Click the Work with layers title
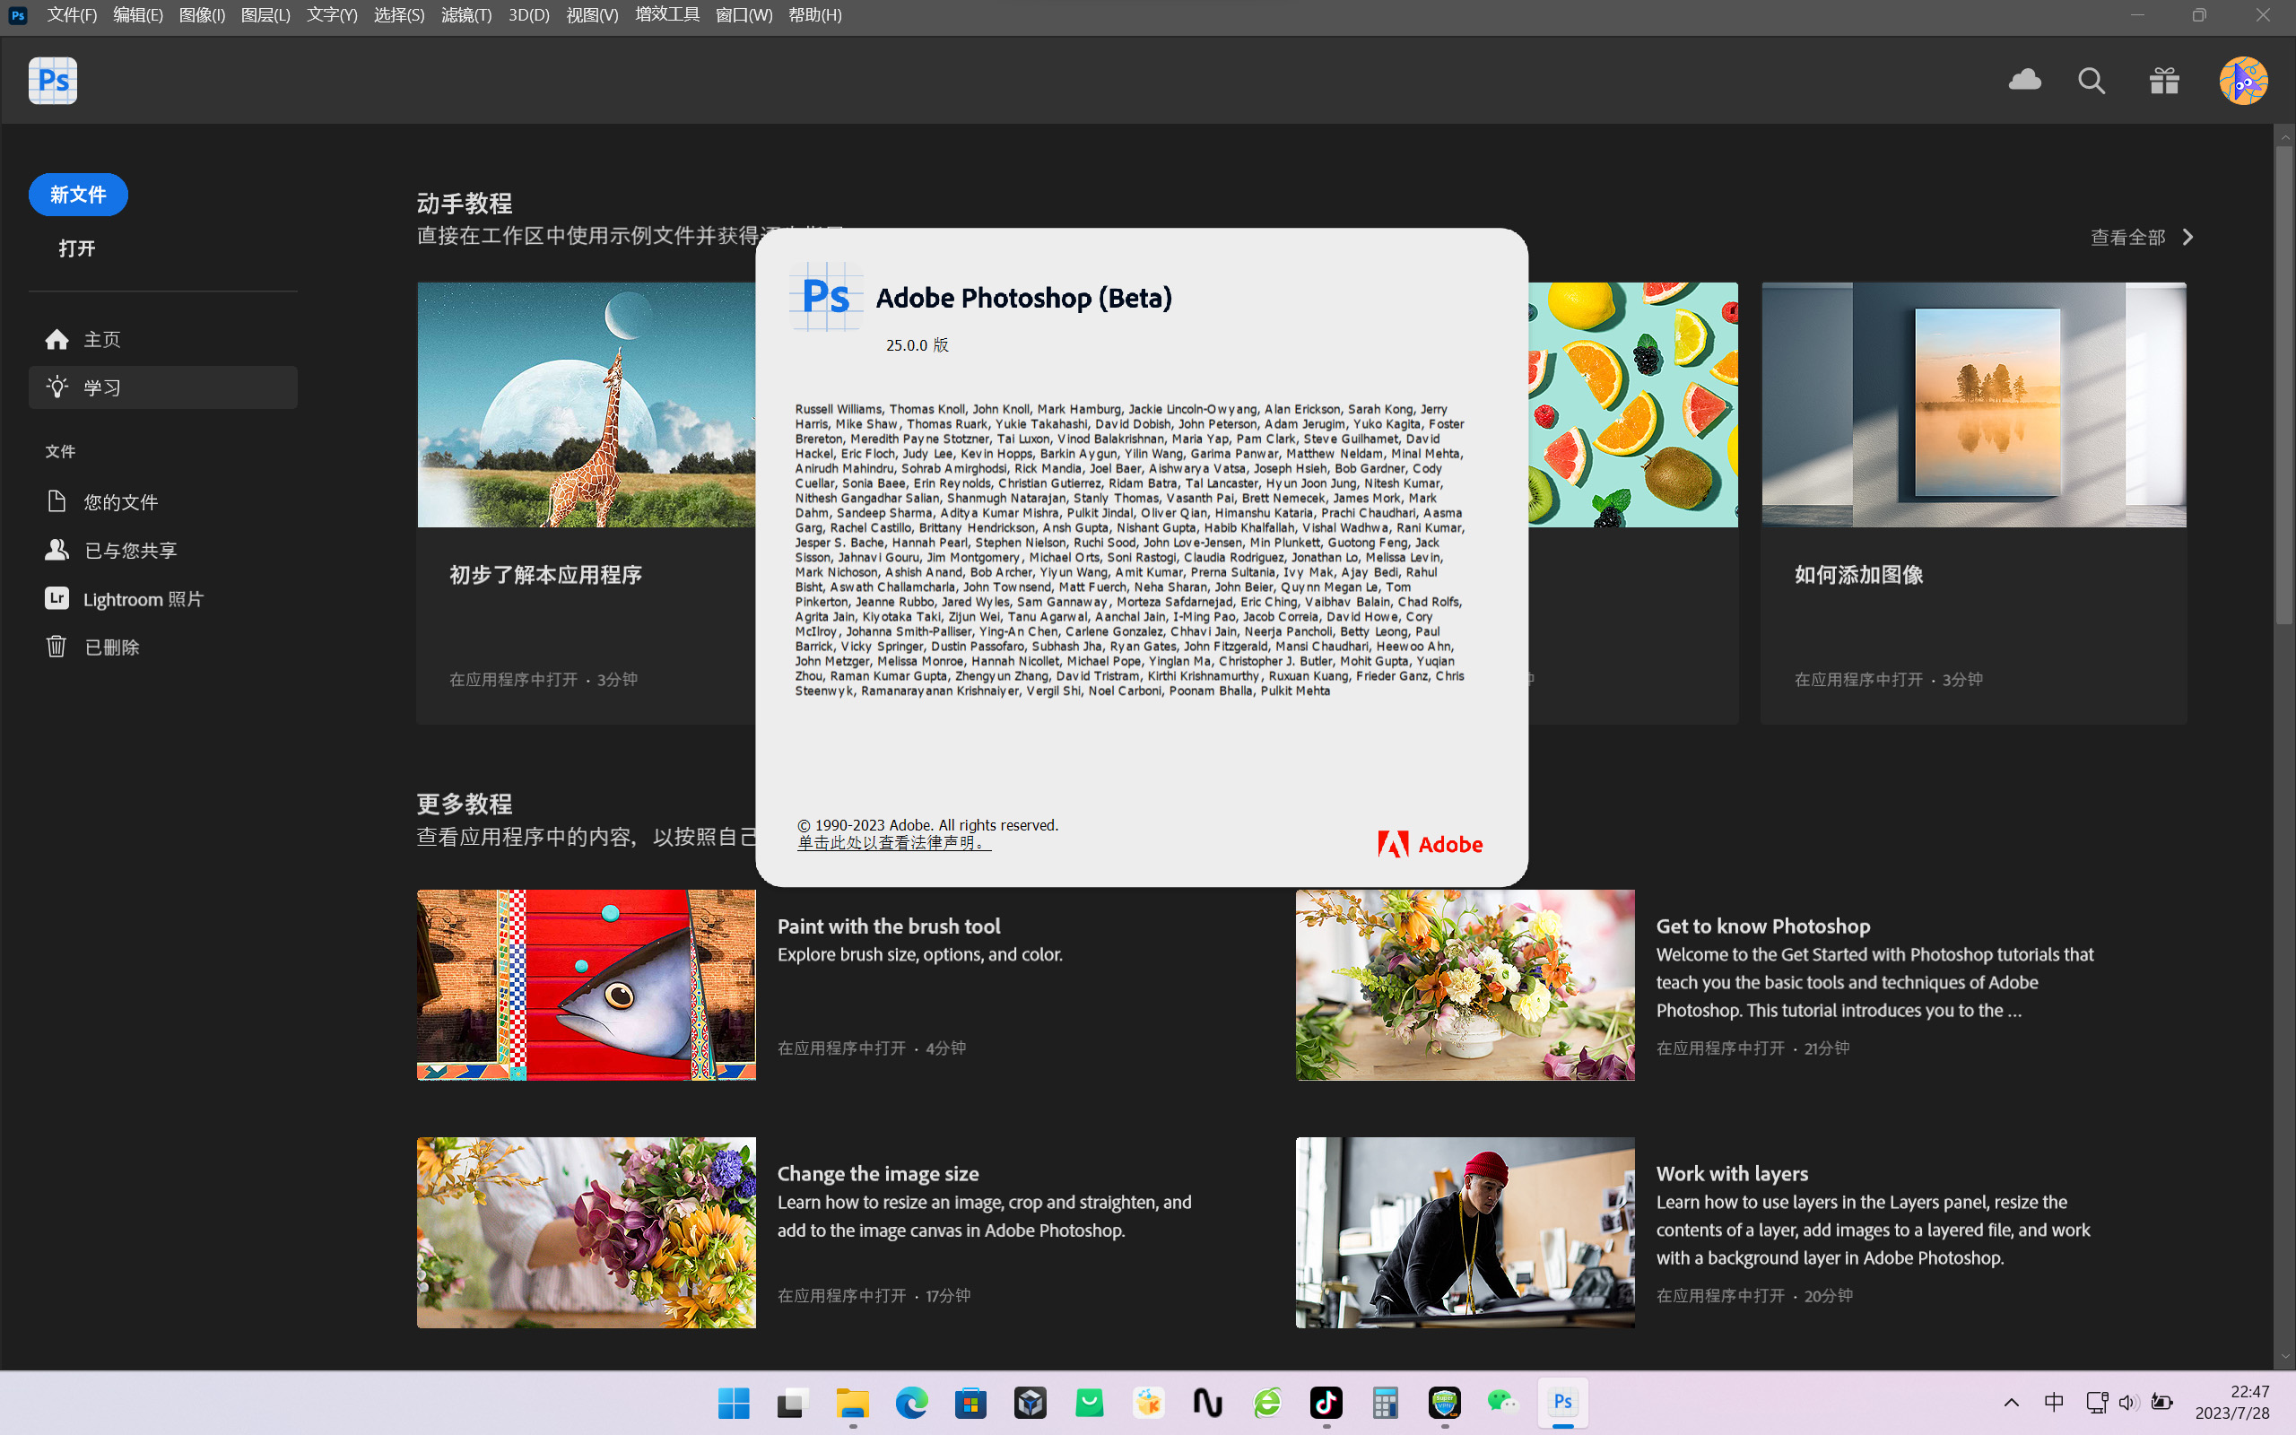Image resolution: width=2296 pixels, height=1435 pixels. coord(1732,1174)
